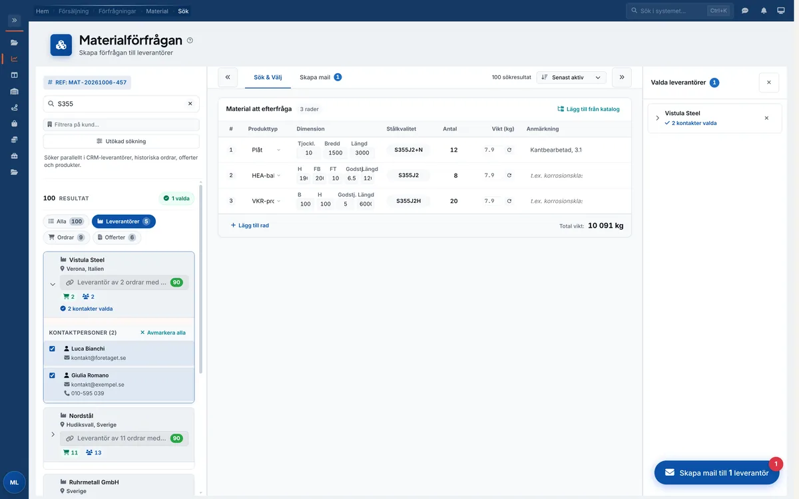This screenshot has height=499, width=799.
Task: Open notifications bell in top bar
Action: (763, 11)
